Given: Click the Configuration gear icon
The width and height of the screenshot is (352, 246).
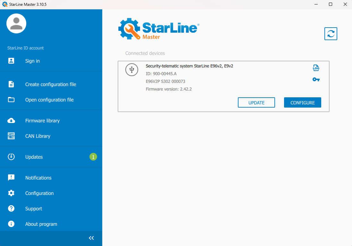Looking at the screenshot, I should click(x=11, y=193).
